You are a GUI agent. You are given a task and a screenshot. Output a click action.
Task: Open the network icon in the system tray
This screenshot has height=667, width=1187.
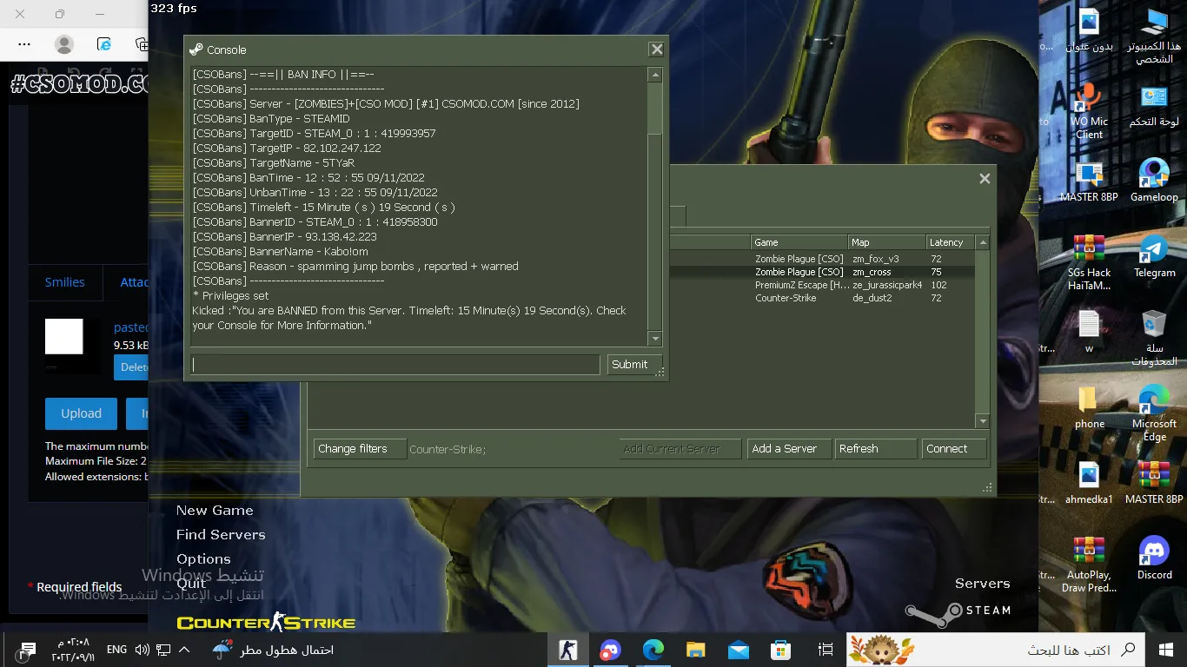tap(163, 650)
